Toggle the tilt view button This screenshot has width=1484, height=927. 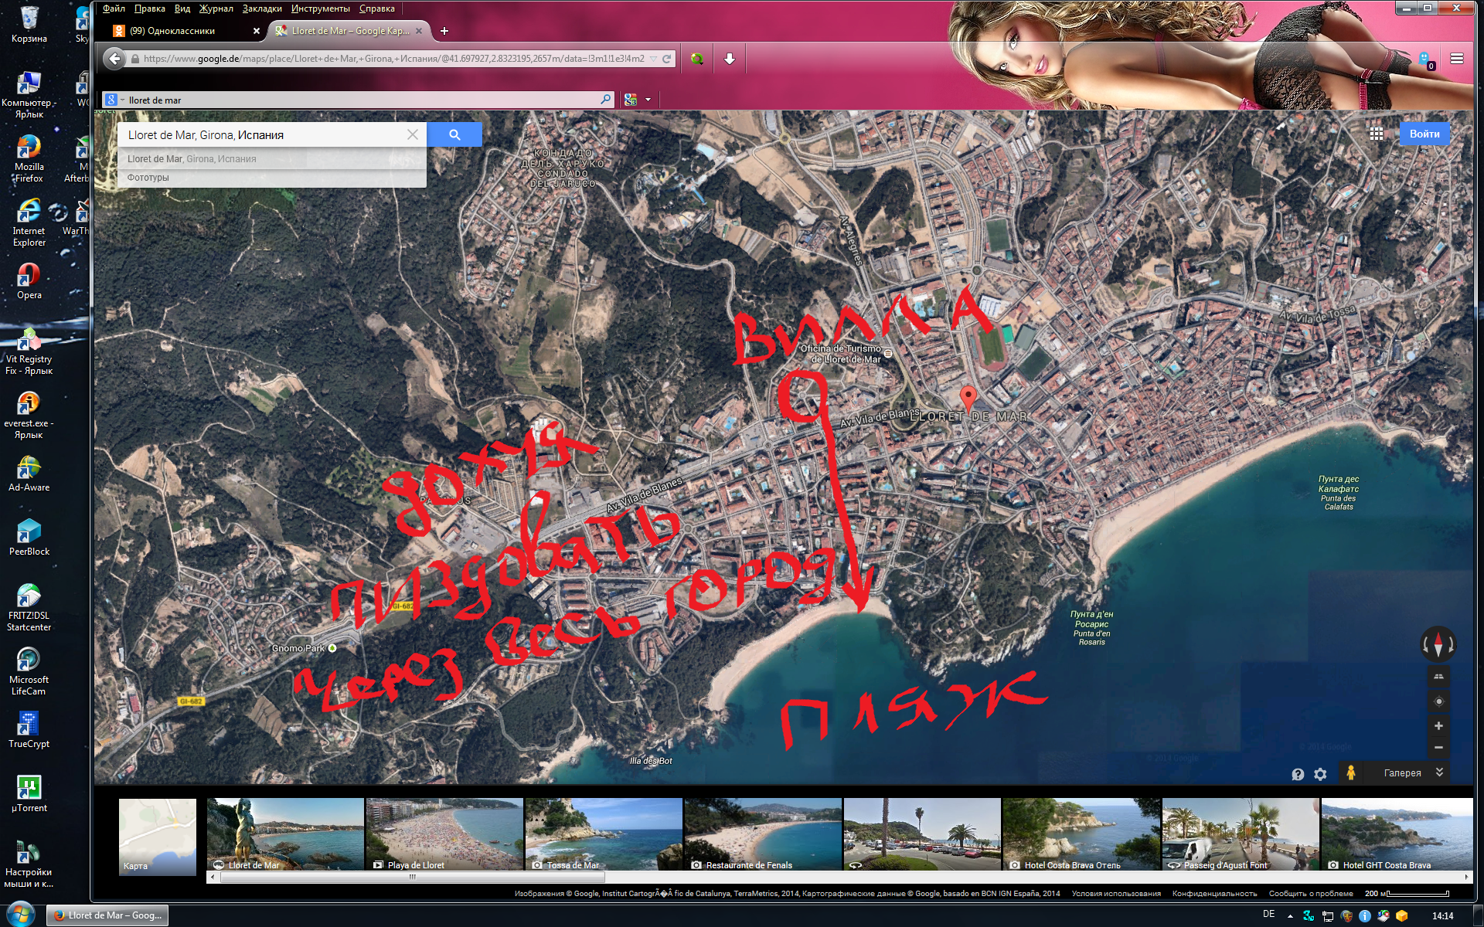(x=1438, y=677)
